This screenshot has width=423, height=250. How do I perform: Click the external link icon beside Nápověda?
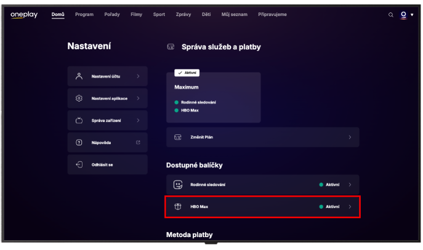pos(138,142)
